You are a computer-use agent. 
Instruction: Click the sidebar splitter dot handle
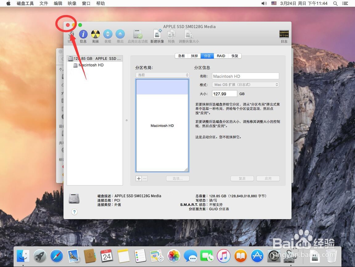(x=127, y=121)
